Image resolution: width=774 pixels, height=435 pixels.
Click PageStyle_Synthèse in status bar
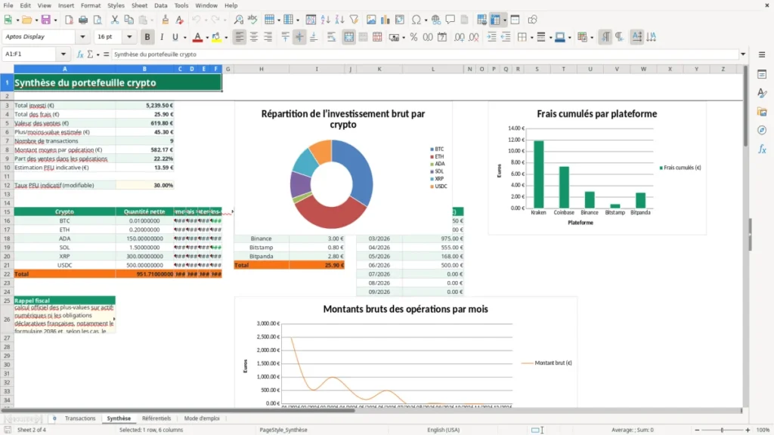(x=283, y=430)
